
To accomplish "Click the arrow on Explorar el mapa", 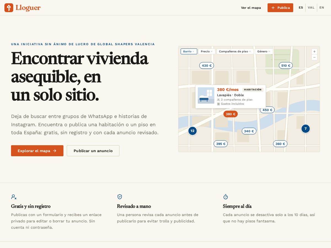I will point(55,151).
